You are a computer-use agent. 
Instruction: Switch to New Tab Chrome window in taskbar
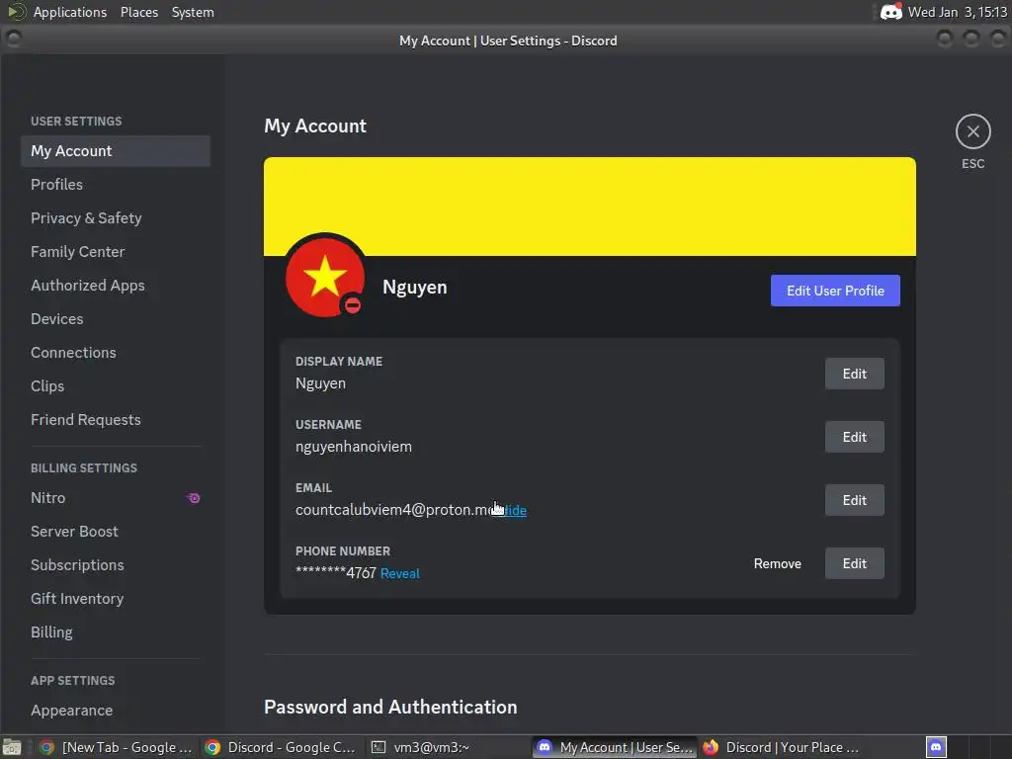[117, 747]
